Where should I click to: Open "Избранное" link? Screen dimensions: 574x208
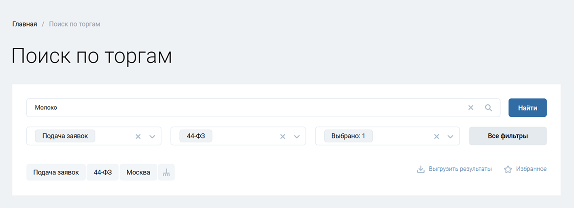coord(531,169)
